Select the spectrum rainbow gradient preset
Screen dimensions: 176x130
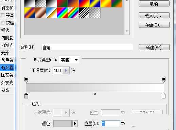pos(62,13)
